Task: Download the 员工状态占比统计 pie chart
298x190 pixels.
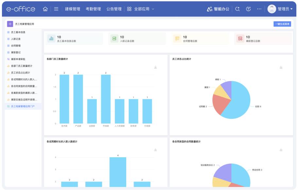Action: (x=281, y=67)
